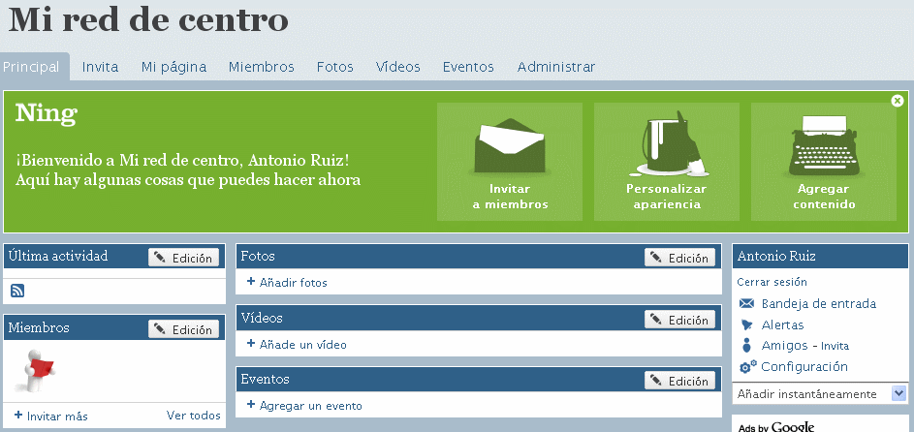Screen dimensions: 914x432
Task: Click the RSS feed icon
Action: point(17,291)
